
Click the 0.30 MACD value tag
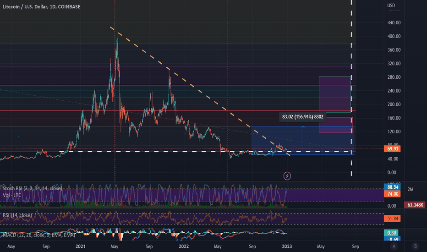[x=391, y=233]
